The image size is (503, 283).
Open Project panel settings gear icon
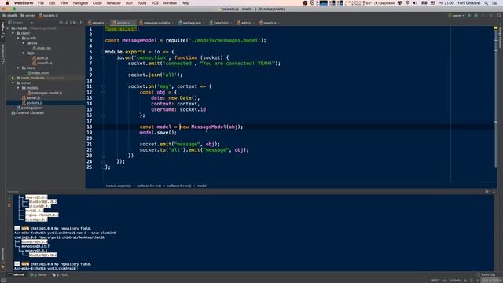click(x=74, y=23)
